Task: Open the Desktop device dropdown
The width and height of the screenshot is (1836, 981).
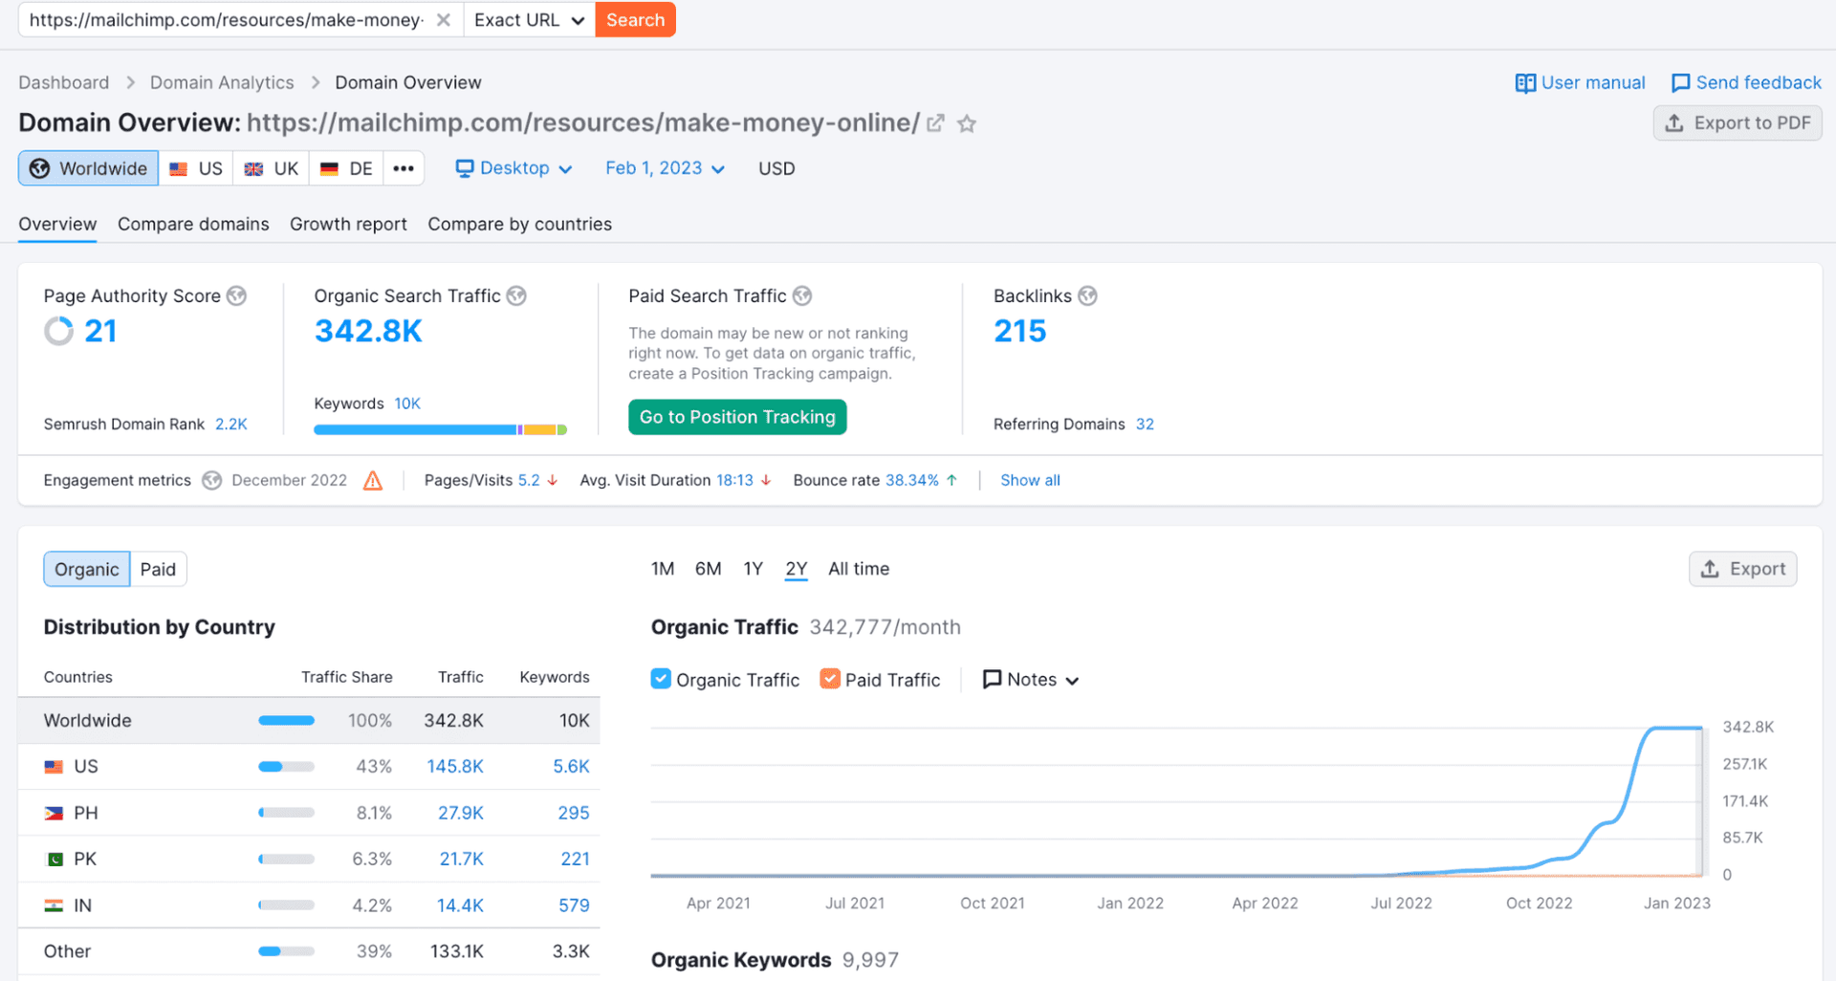Action: pos(514,168)
